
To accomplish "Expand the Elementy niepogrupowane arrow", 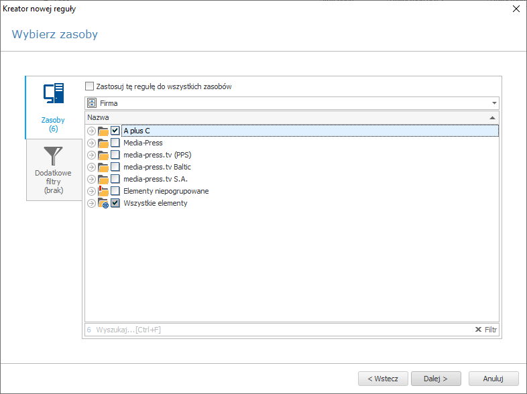I will [x=91, y=191].
